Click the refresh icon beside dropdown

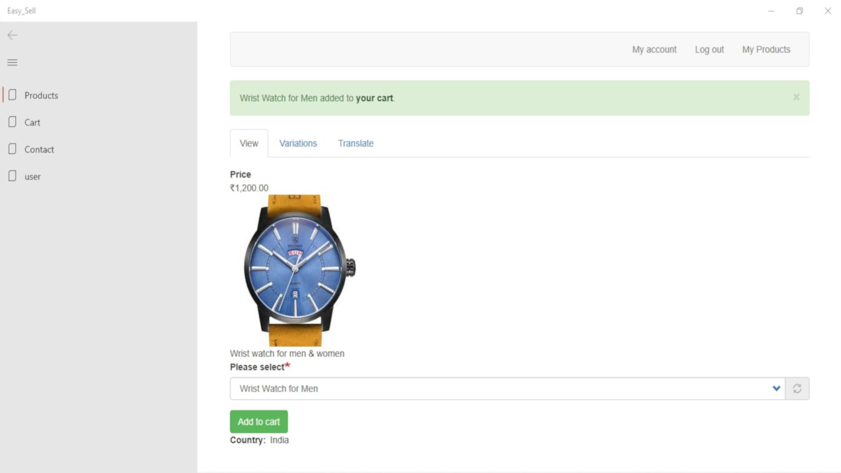(797, 389)
